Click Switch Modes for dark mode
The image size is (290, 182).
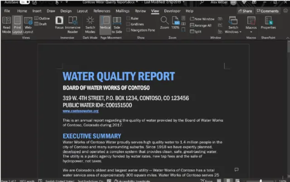pos(91,24)
